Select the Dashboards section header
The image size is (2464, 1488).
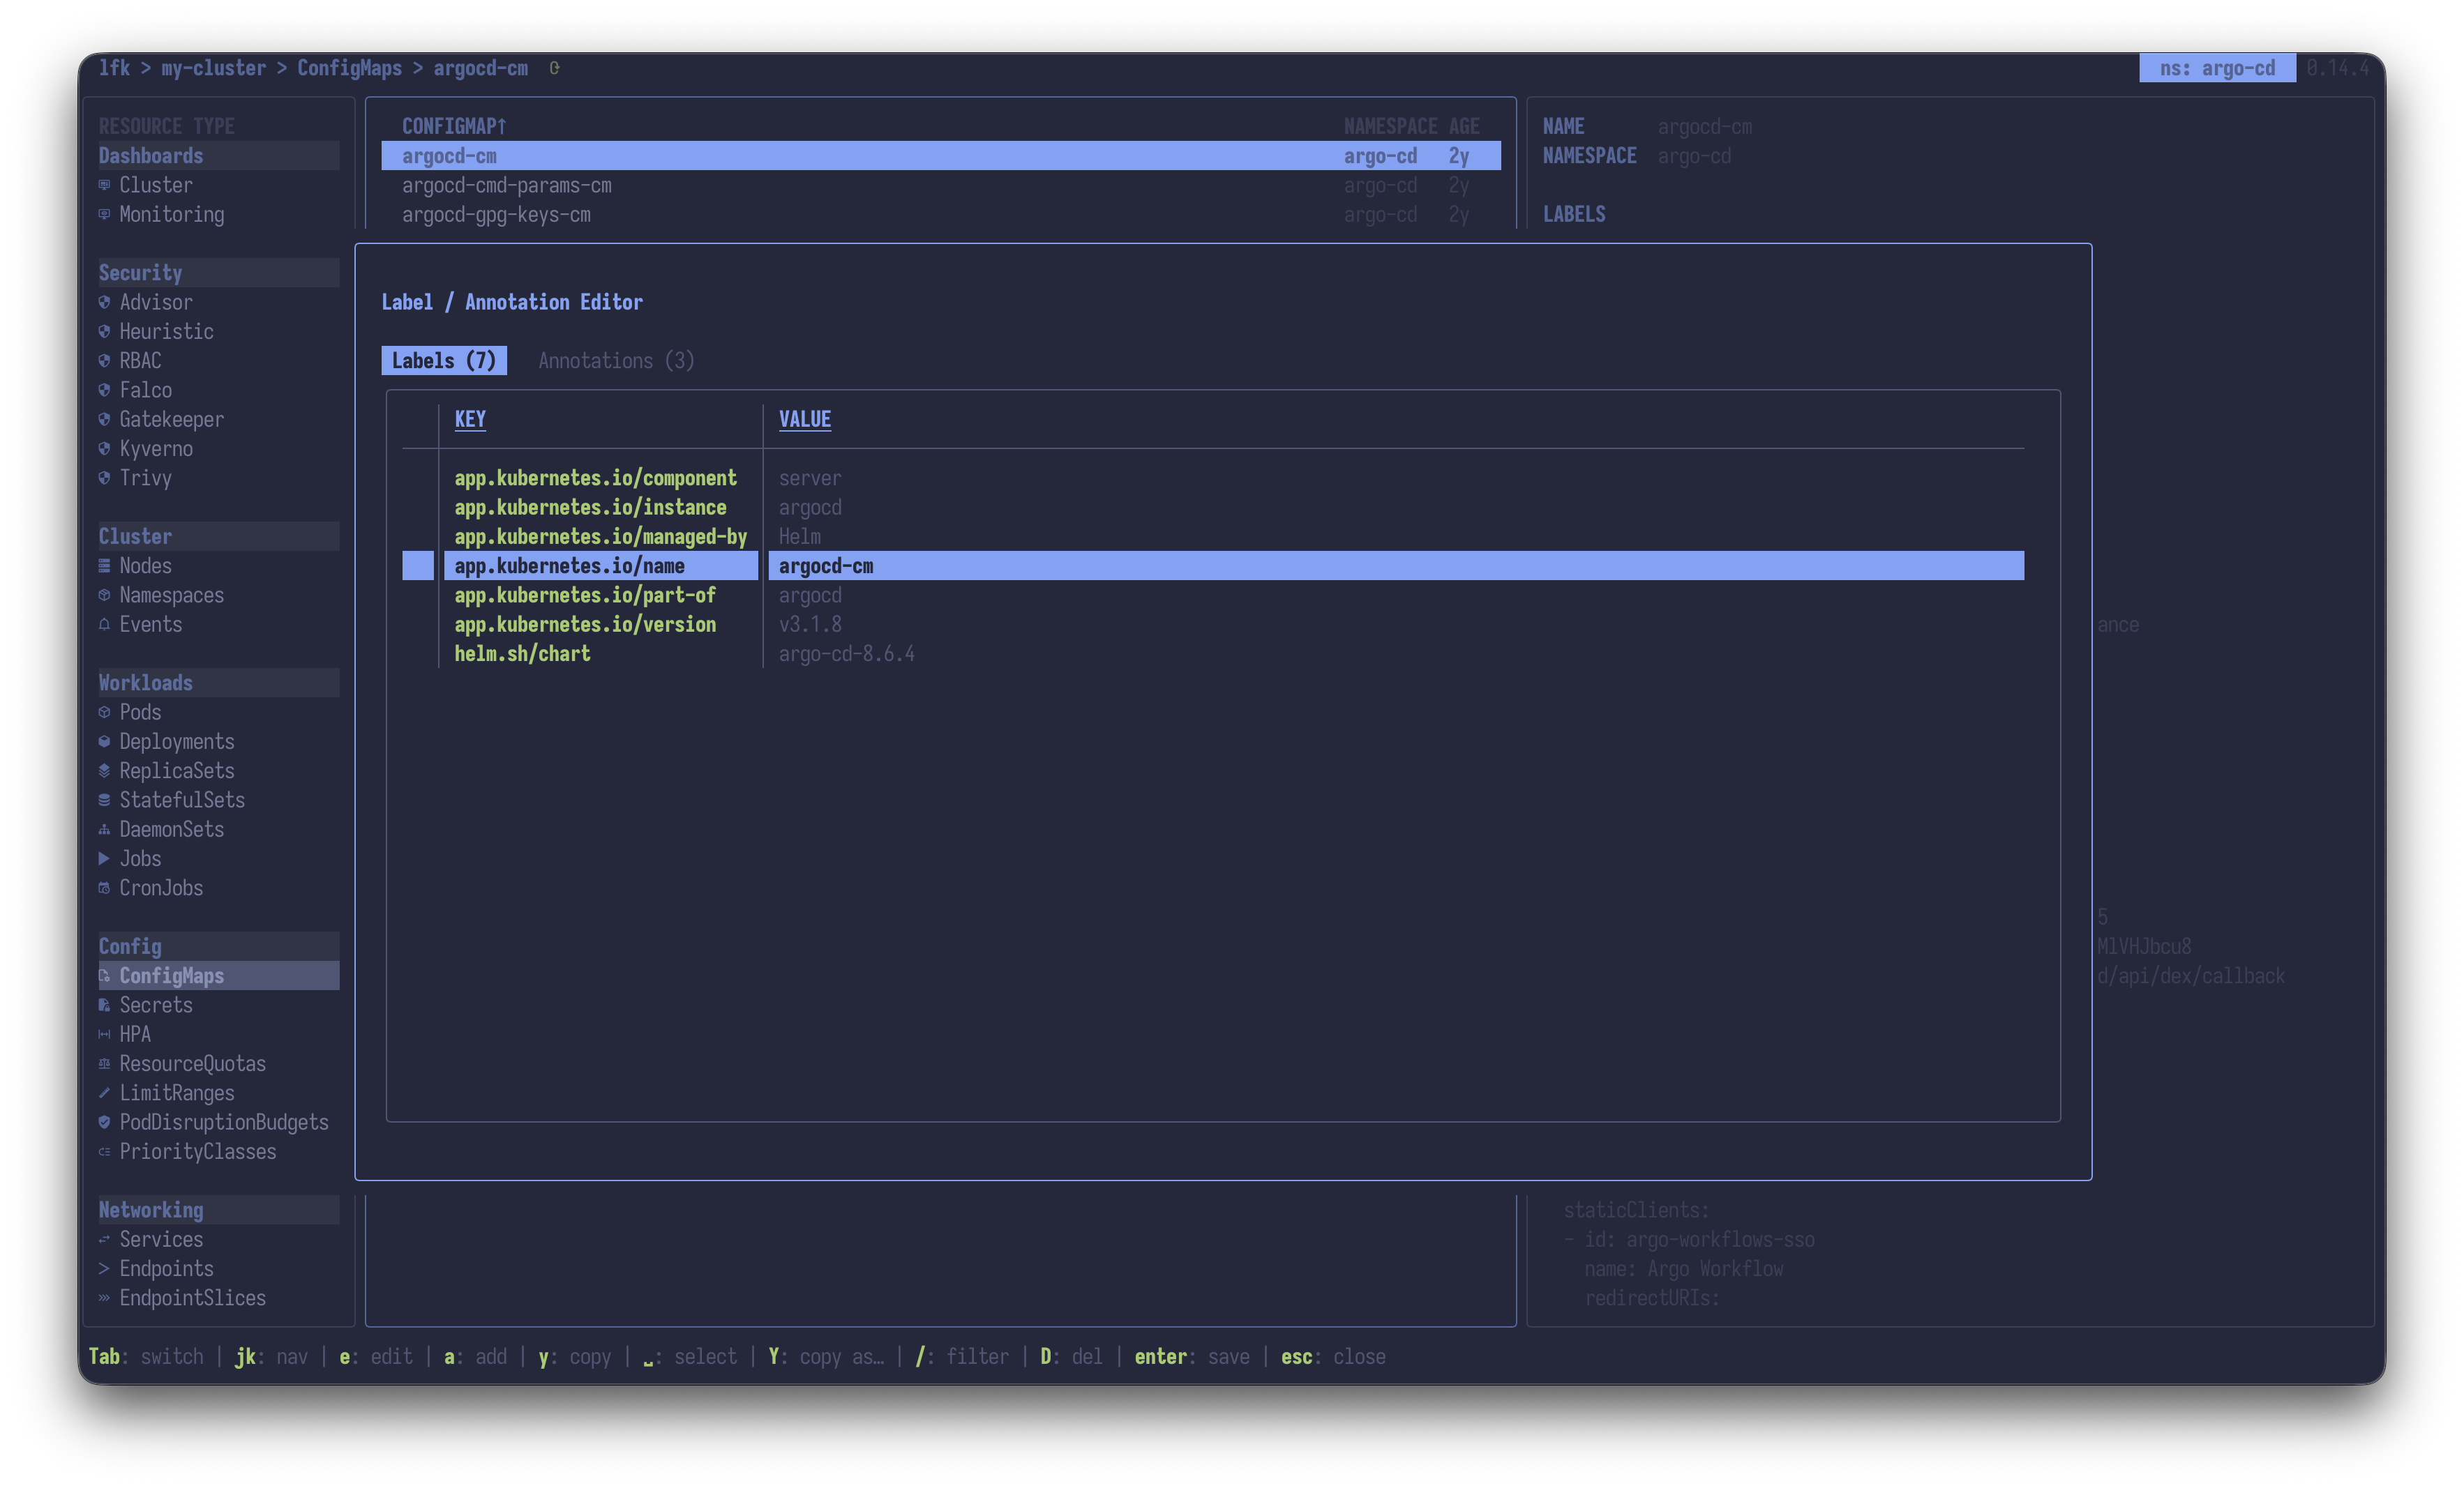[218, 156]
